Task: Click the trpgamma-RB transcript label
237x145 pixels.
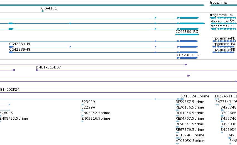Action: (222, 26)
